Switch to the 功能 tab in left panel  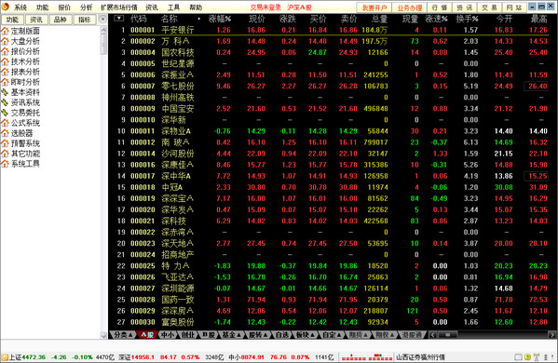click(x=12, y=20)
